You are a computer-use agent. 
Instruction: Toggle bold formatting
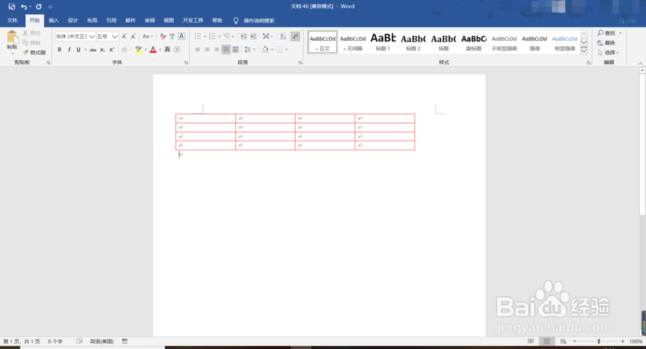(x=59, y=50)
